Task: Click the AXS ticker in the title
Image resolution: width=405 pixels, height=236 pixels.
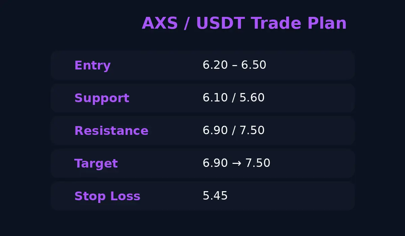Action: tap(160, 24)
